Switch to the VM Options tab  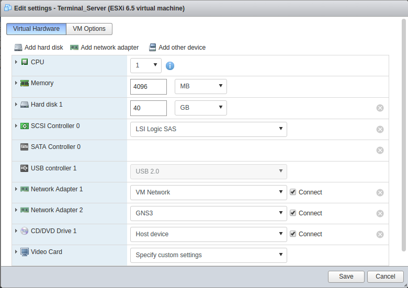coord(89,29)
